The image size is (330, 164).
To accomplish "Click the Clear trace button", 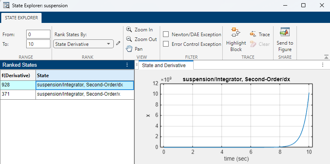I will click(260, 44).
